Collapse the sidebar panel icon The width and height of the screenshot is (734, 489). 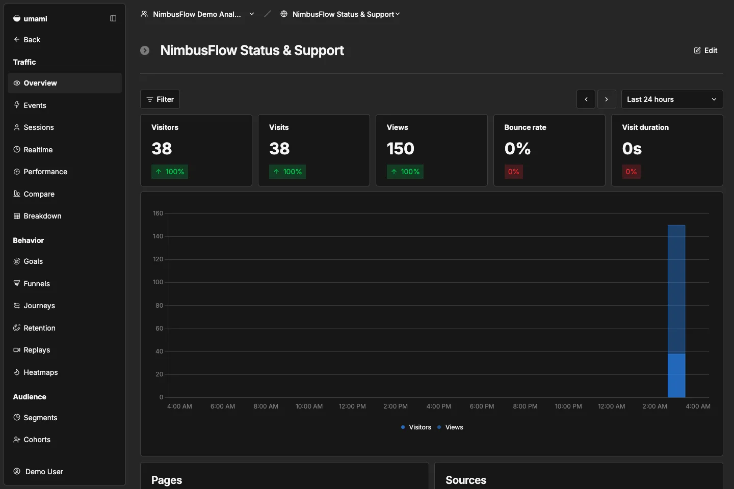pos(113,18)
